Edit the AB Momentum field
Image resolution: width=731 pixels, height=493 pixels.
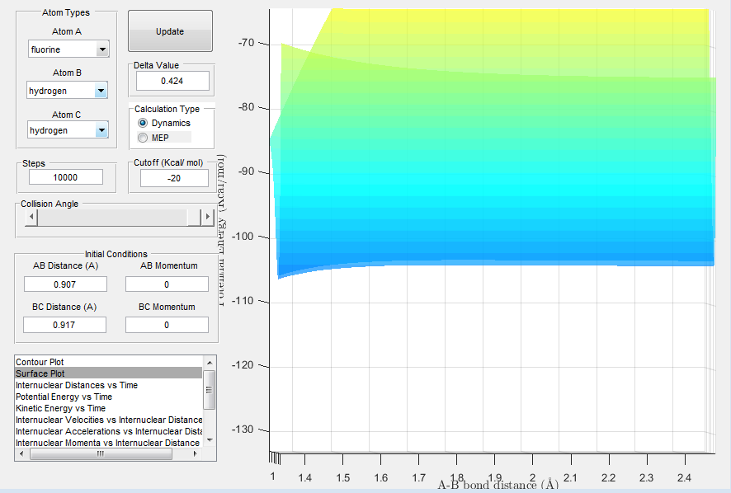click(167, 284)
